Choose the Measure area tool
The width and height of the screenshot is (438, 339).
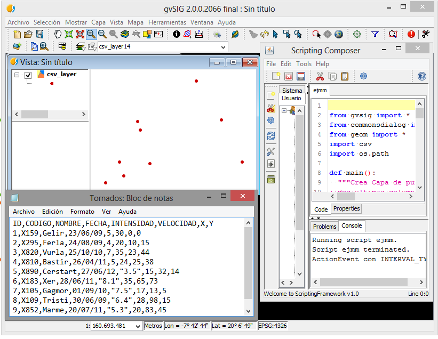[187, 34]
